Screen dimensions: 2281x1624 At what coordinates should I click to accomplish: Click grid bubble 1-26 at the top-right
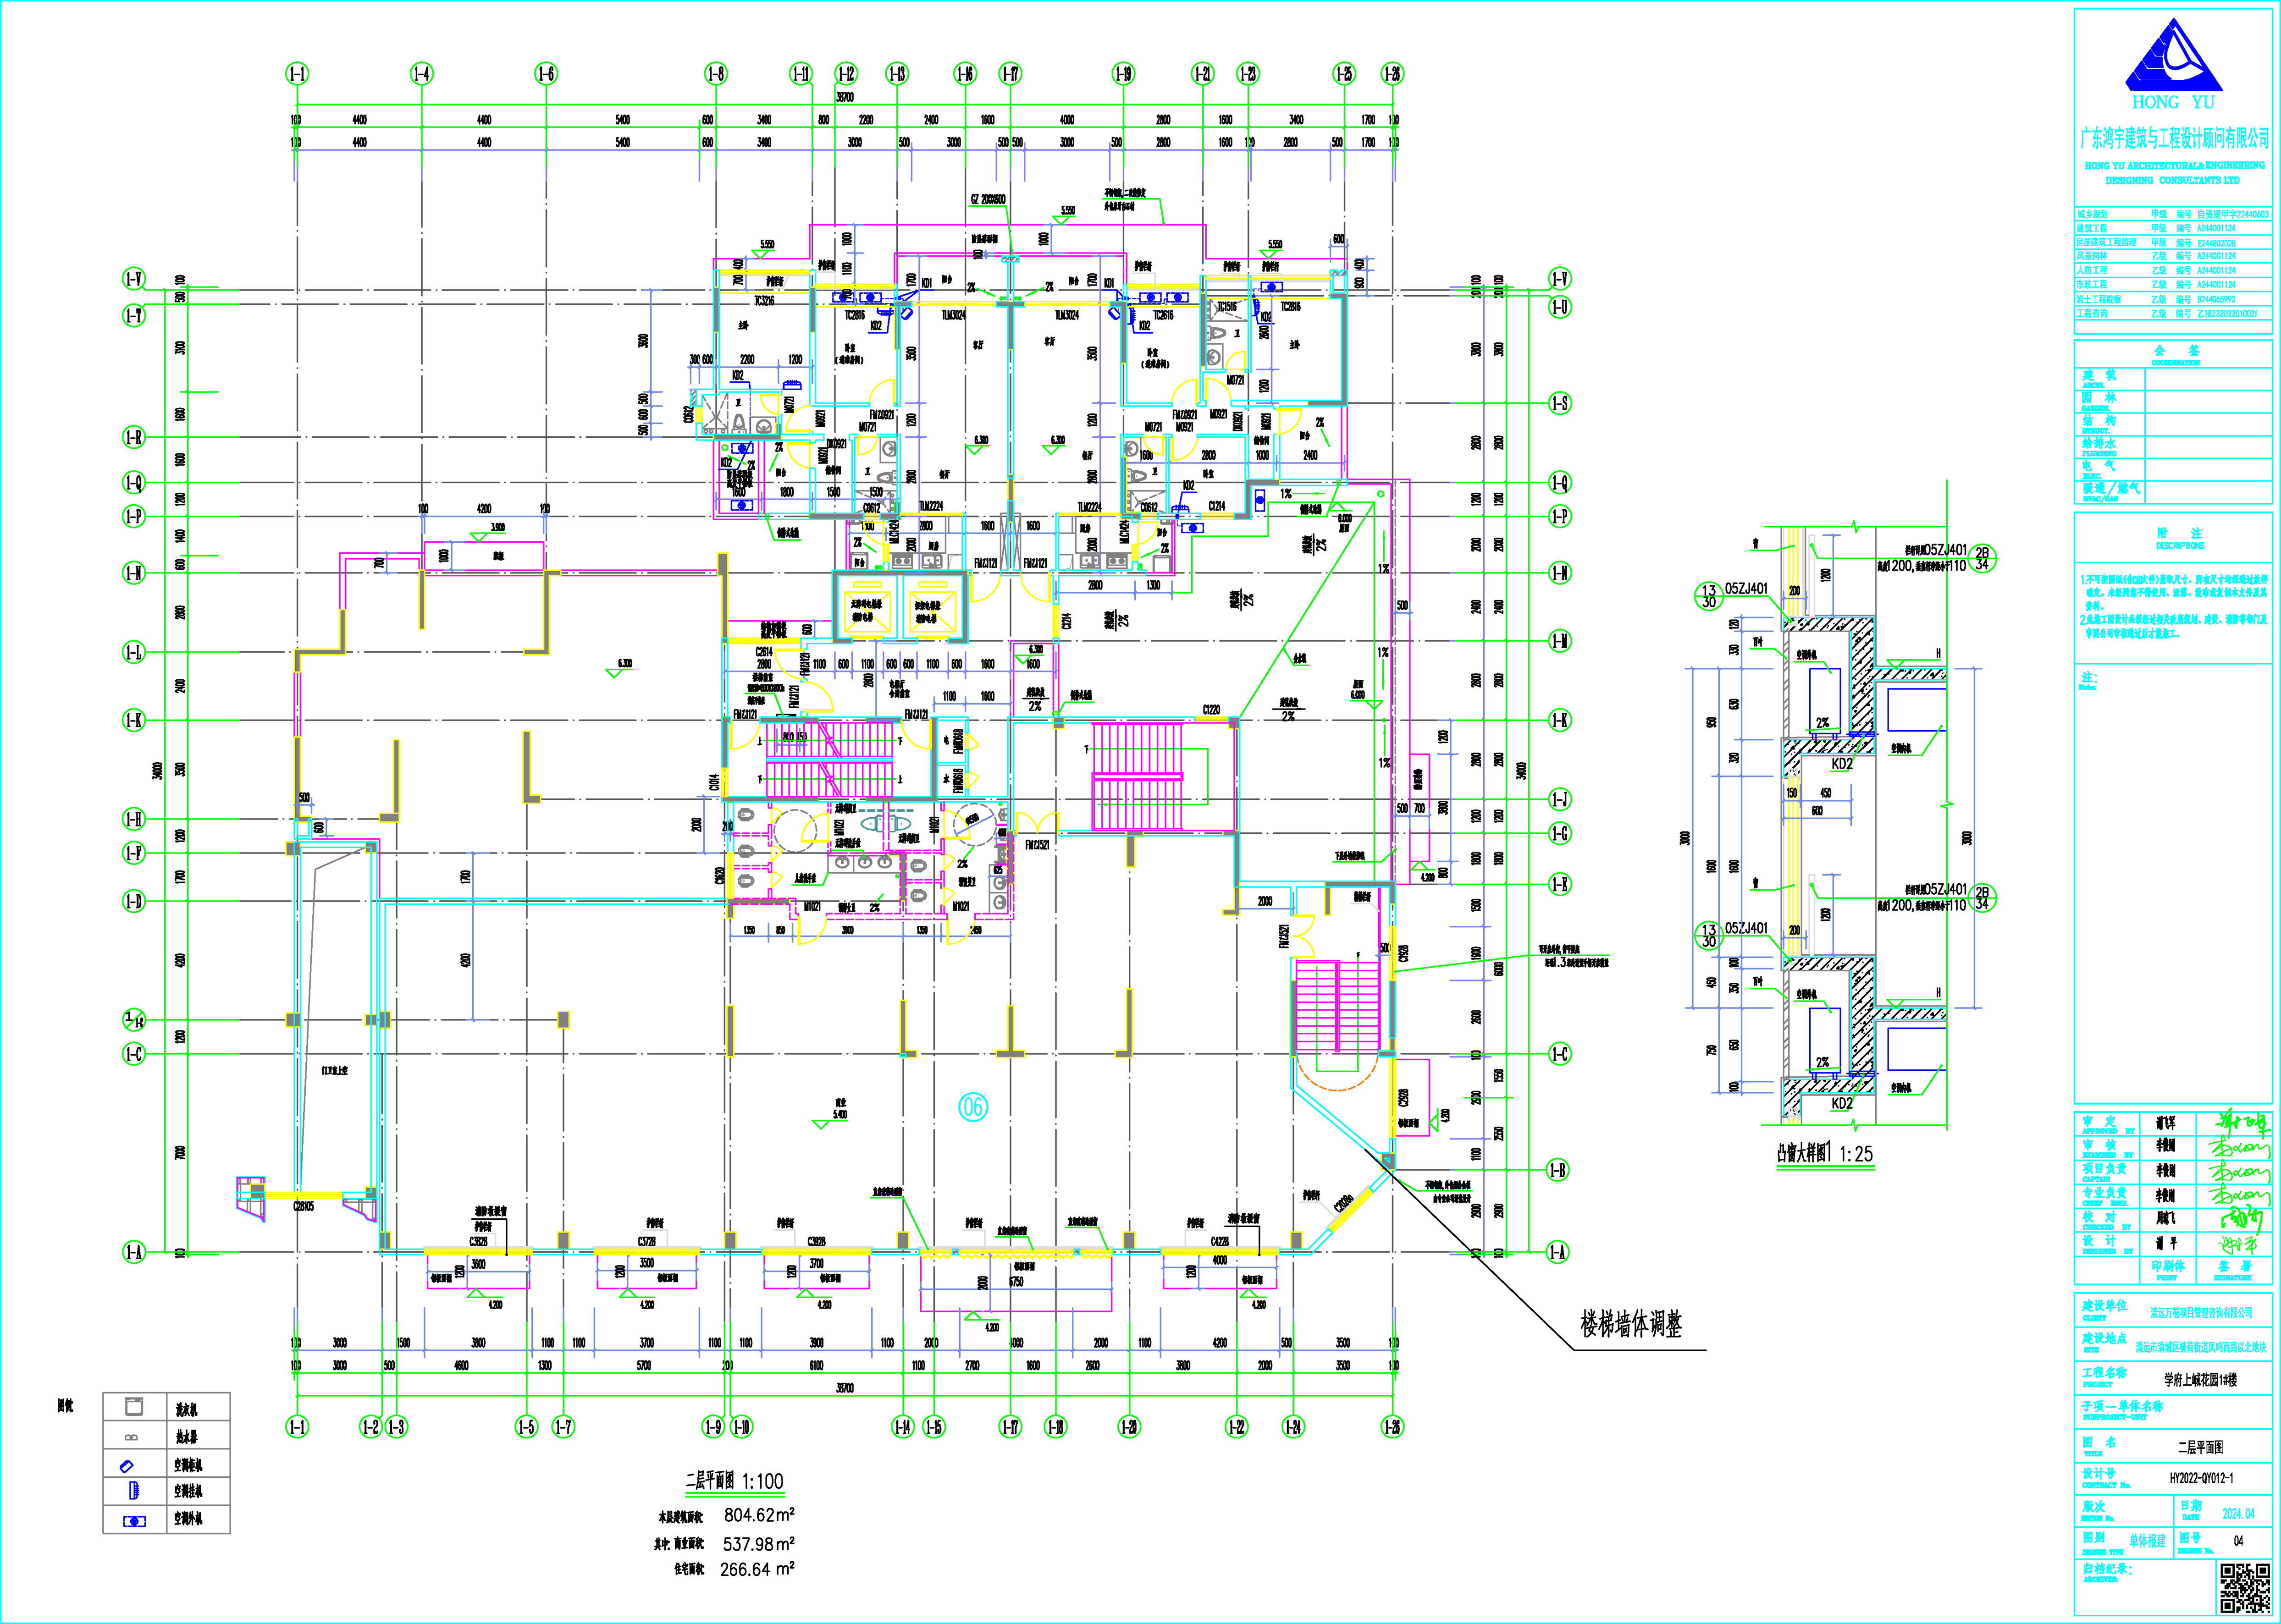[x=1392, y=73]
